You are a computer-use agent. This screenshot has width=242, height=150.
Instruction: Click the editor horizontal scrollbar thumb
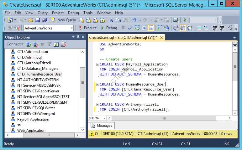tap(164, 118)
